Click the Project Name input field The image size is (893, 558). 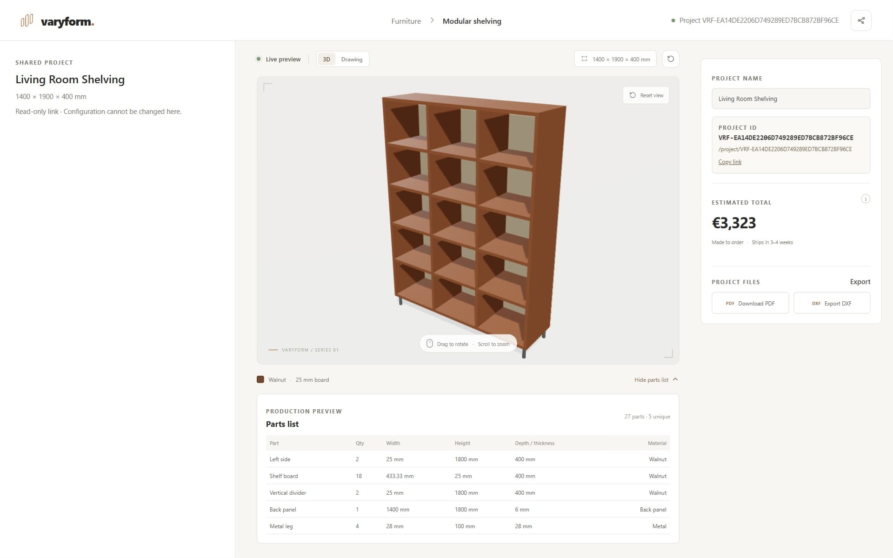pos(791,99)
